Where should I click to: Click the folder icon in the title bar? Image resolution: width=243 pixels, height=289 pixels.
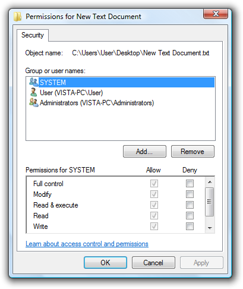[x=18, y=17]
